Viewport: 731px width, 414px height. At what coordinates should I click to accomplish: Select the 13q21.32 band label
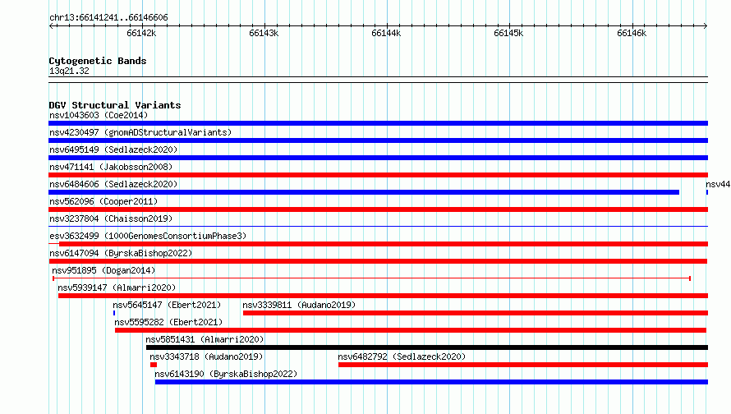69,71
